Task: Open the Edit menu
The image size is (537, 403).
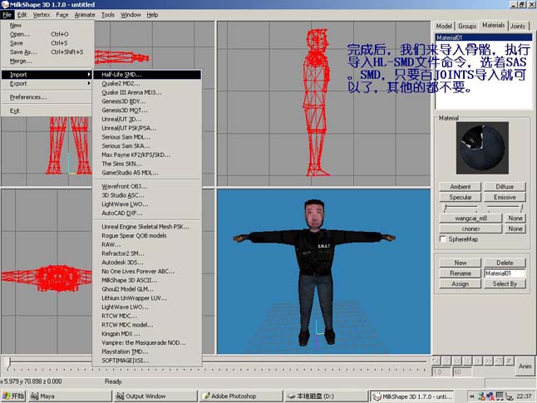Action: pyautogui.click(x=22, y=15)
